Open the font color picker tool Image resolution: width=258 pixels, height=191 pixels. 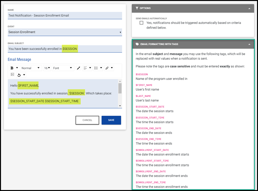[79, 68]
